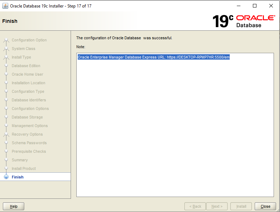Click the Recovery Options step

27,134
